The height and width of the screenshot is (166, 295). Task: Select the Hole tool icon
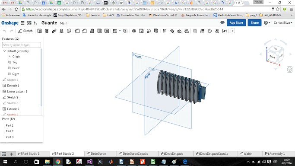107,31
